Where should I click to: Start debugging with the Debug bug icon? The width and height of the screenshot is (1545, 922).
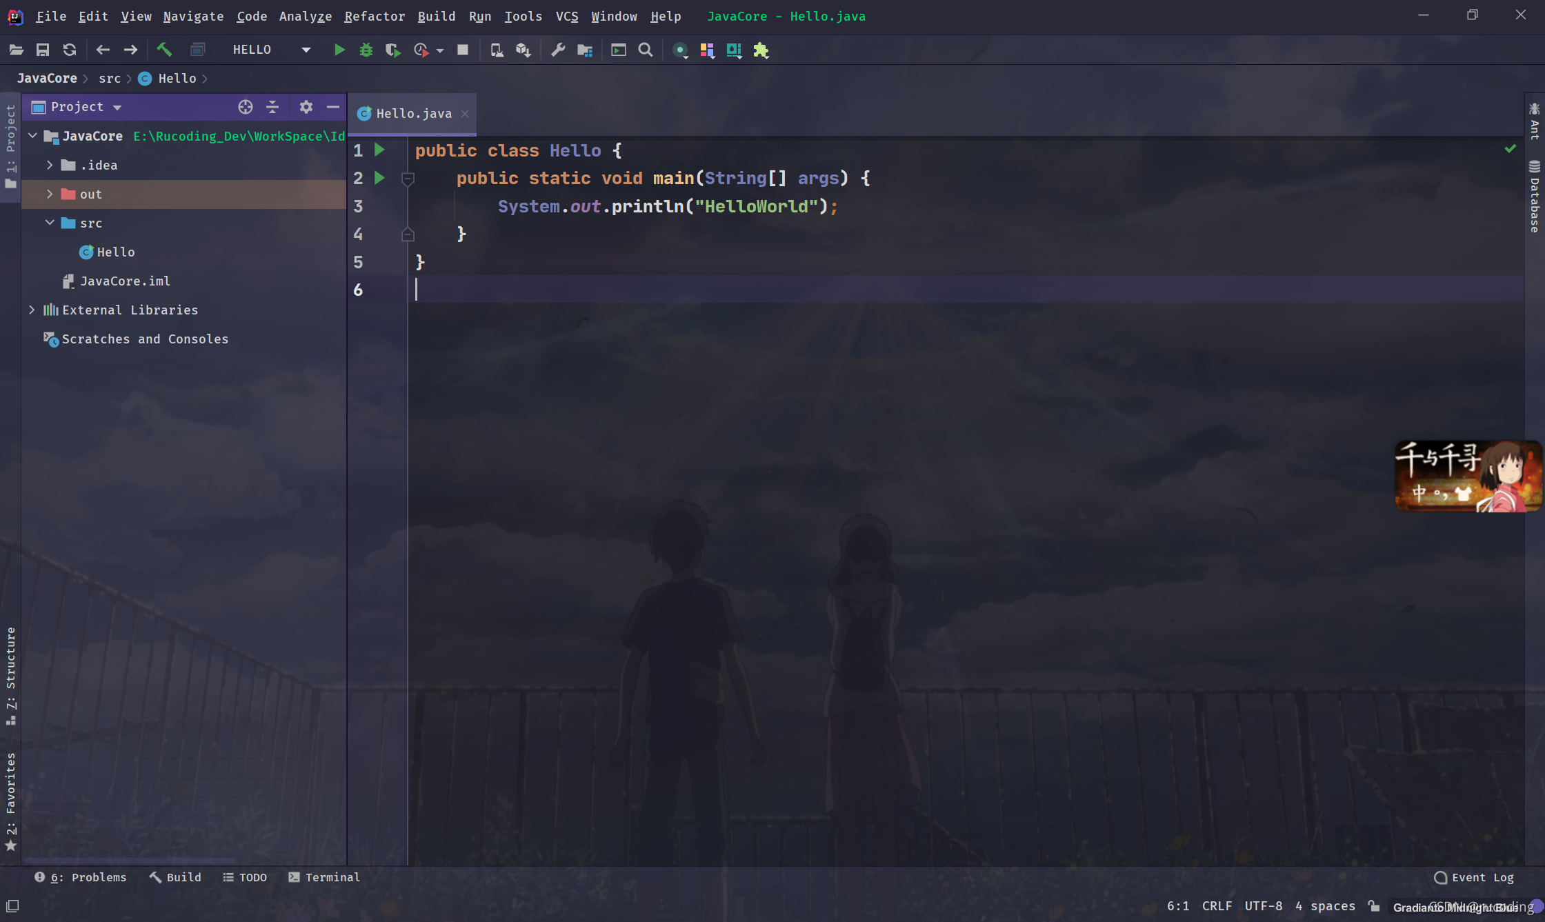(366, 50)
